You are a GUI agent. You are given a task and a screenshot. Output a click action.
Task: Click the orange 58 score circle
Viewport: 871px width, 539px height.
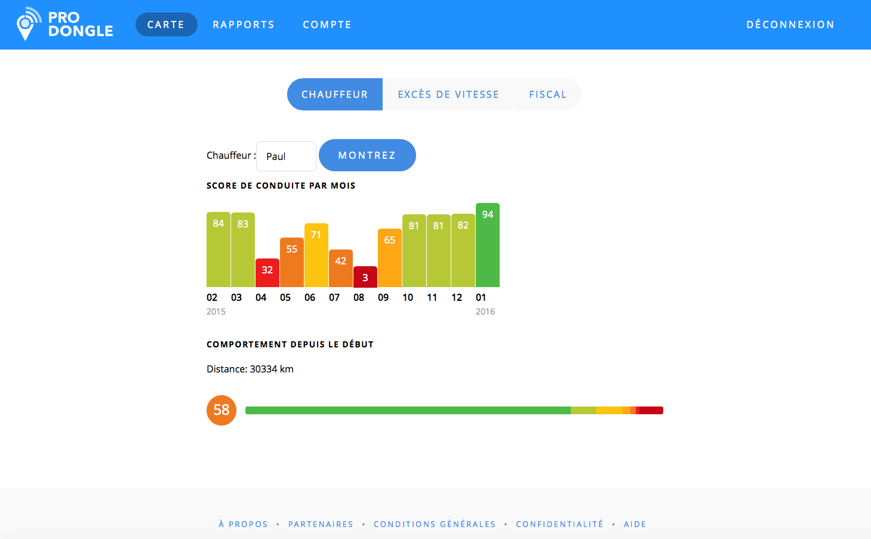pyautogui.click(x=221, y=410)
